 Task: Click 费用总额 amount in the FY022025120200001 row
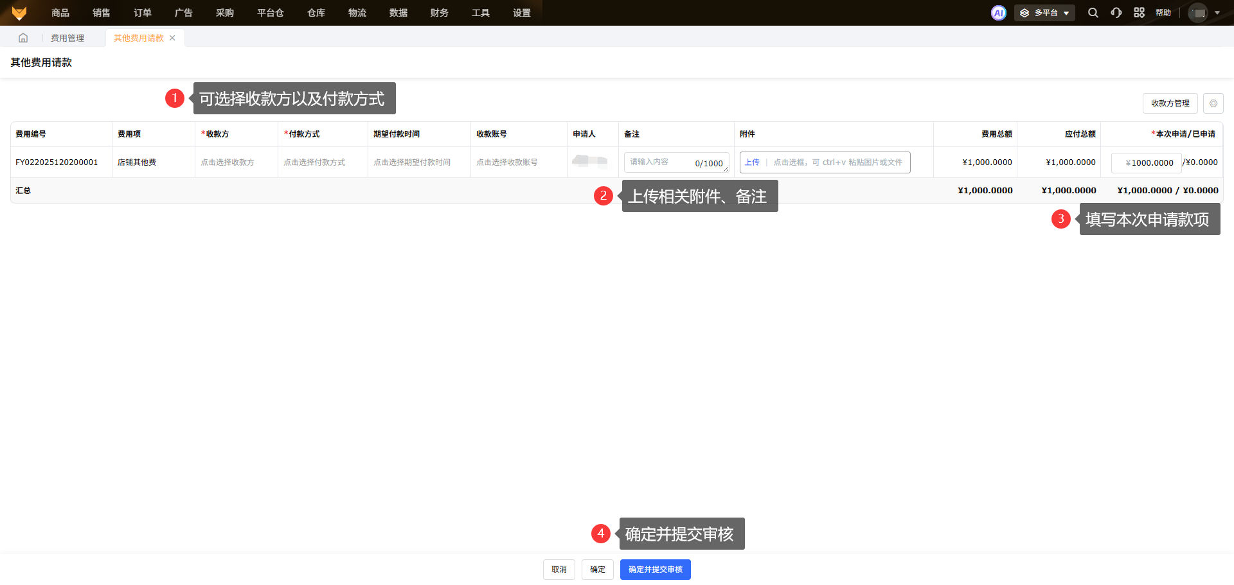coord(987,162)
